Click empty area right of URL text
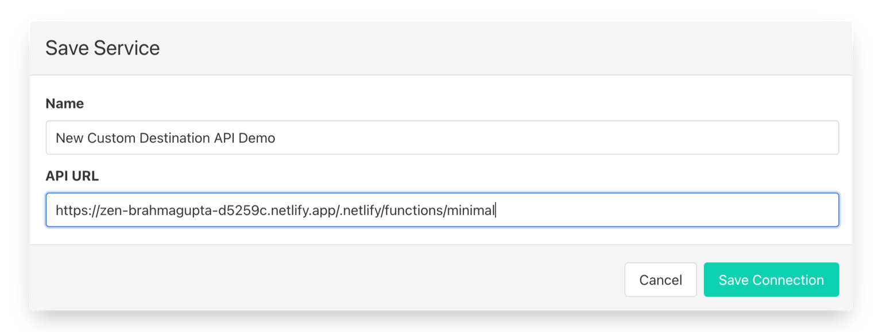The width and height of the screenshot is (882, 332). 660,210
